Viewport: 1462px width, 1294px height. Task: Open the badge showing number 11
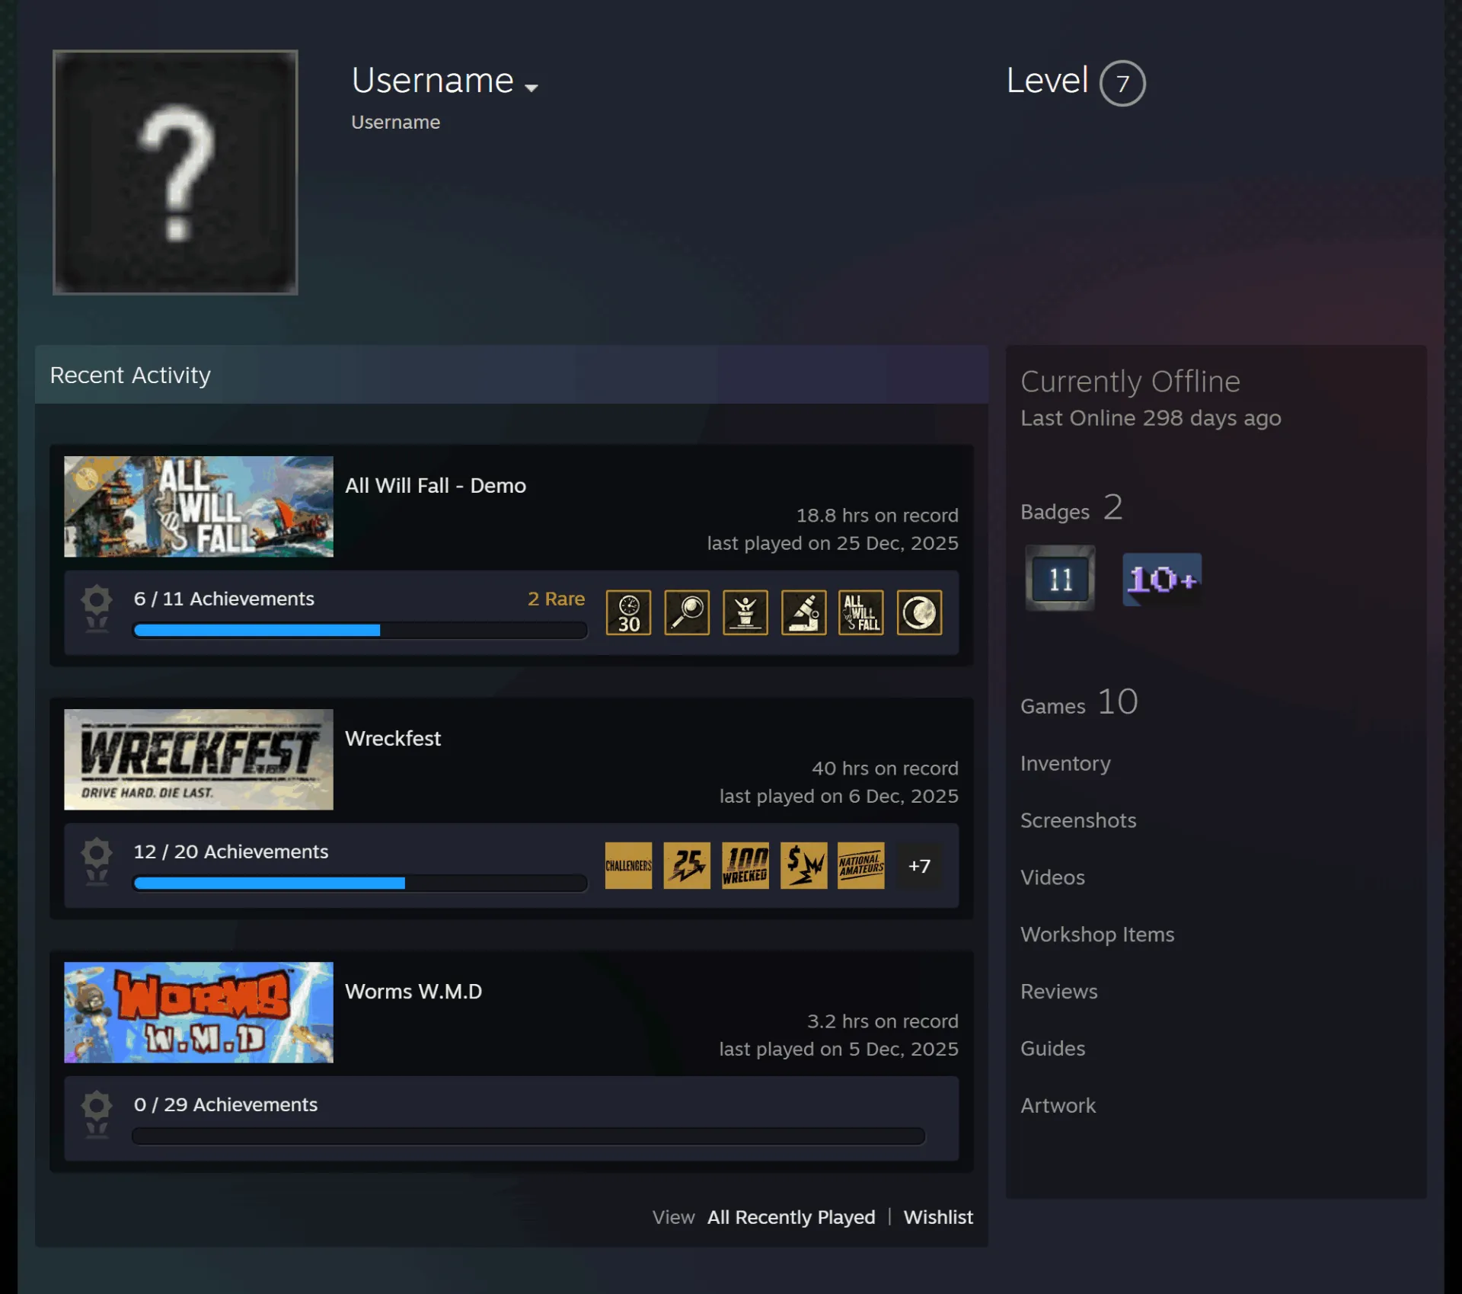(x=1060, y=579)
